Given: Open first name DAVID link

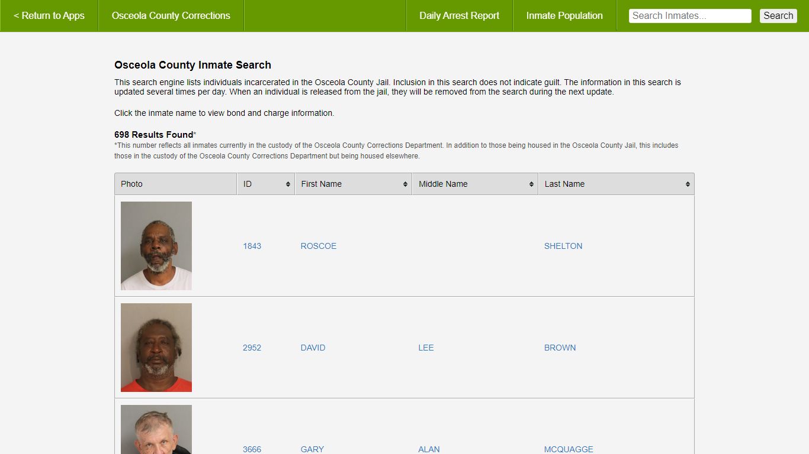Looking at the screenshot, I should (313, 348).
